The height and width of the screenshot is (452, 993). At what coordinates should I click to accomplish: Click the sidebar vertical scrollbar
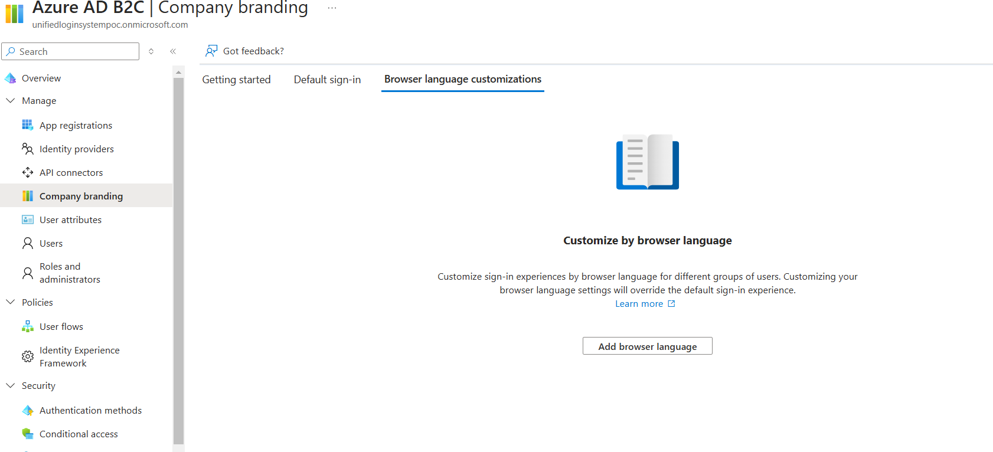click(x=179, y=260)
